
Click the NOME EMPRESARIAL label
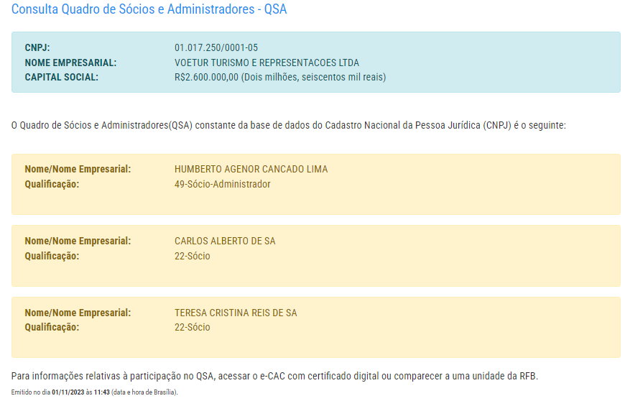(70, 63)
